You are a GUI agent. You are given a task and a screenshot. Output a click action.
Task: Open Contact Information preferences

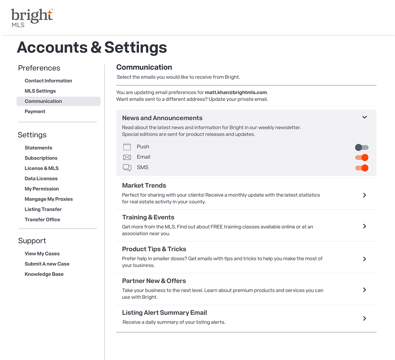pos(48,81)
